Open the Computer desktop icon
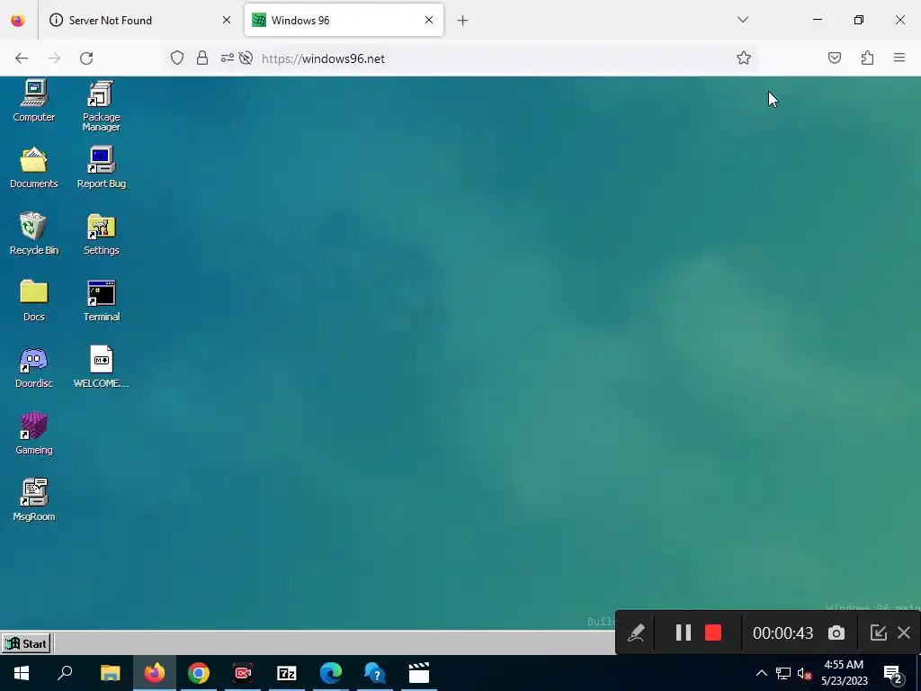921x691 pixels. click(33, 101)
